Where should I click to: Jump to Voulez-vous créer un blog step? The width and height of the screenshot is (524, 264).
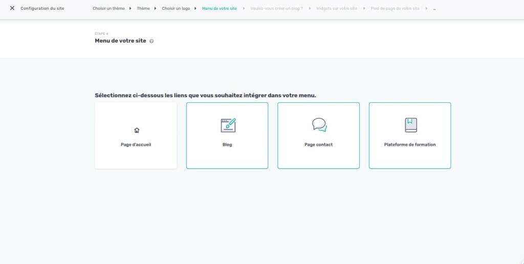tap(277, 8)
